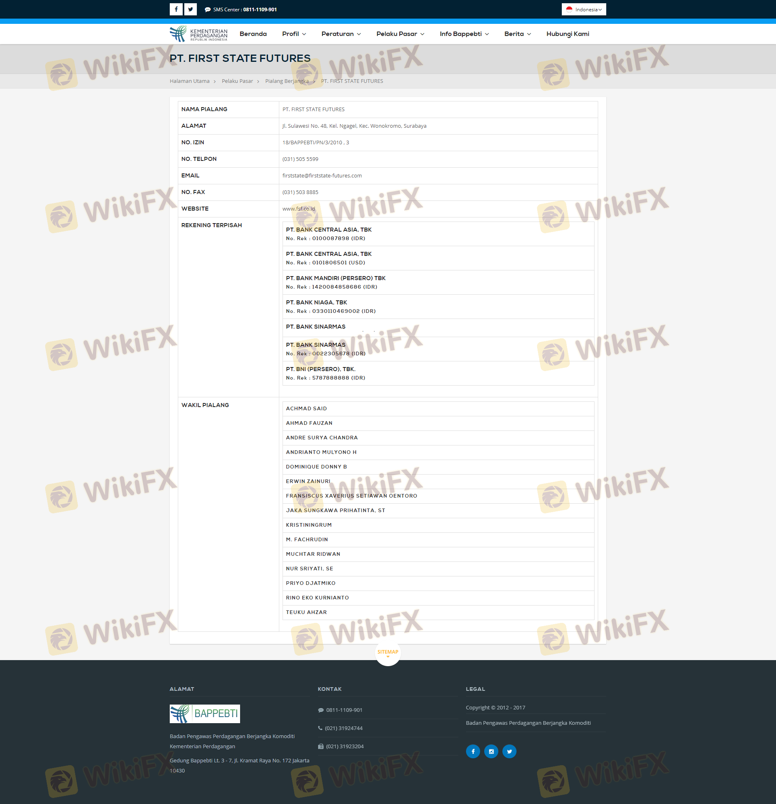The height and width of the screenshot is (804, 776).
Task: Click the SMS Center chat bubble icon
Action: 207,9
